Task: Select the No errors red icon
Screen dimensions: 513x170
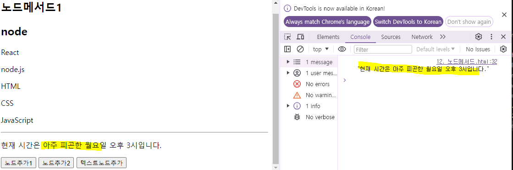Action: coord(297,84)
